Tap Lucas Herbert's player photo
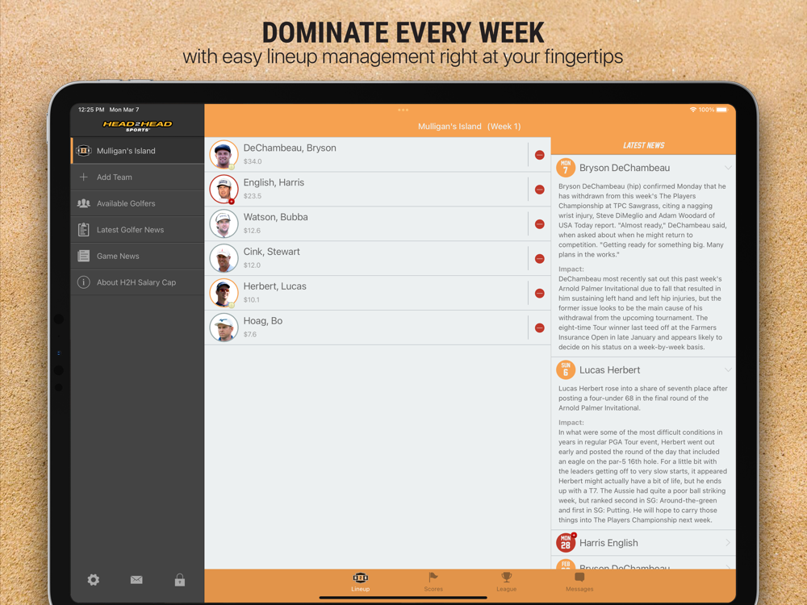The image size is (807, 605). (x=224, y=293)
